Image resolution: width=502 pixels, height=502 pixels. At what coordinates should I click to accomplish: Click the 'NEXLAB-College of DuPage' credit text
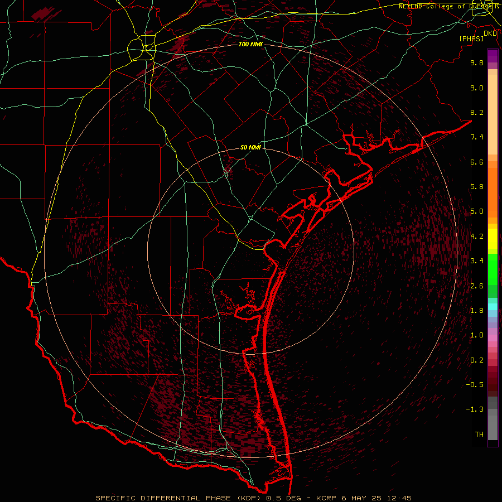coord(445,6)
